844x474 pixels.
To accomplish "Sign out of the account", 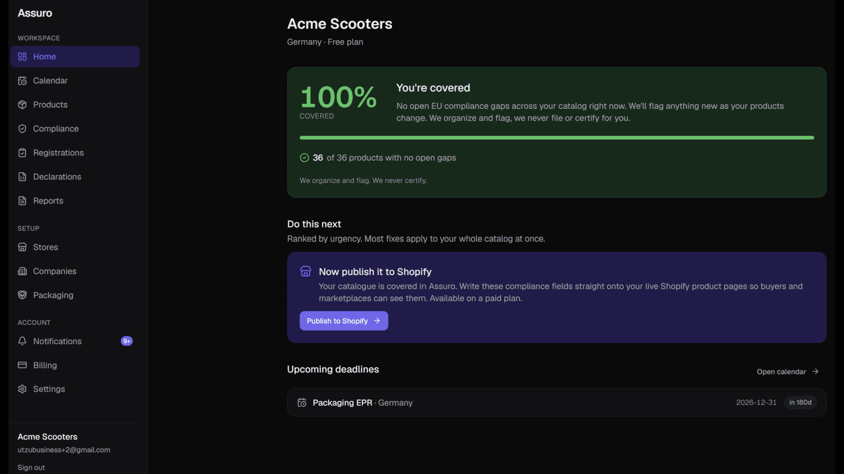I will (x=31, y=468).
